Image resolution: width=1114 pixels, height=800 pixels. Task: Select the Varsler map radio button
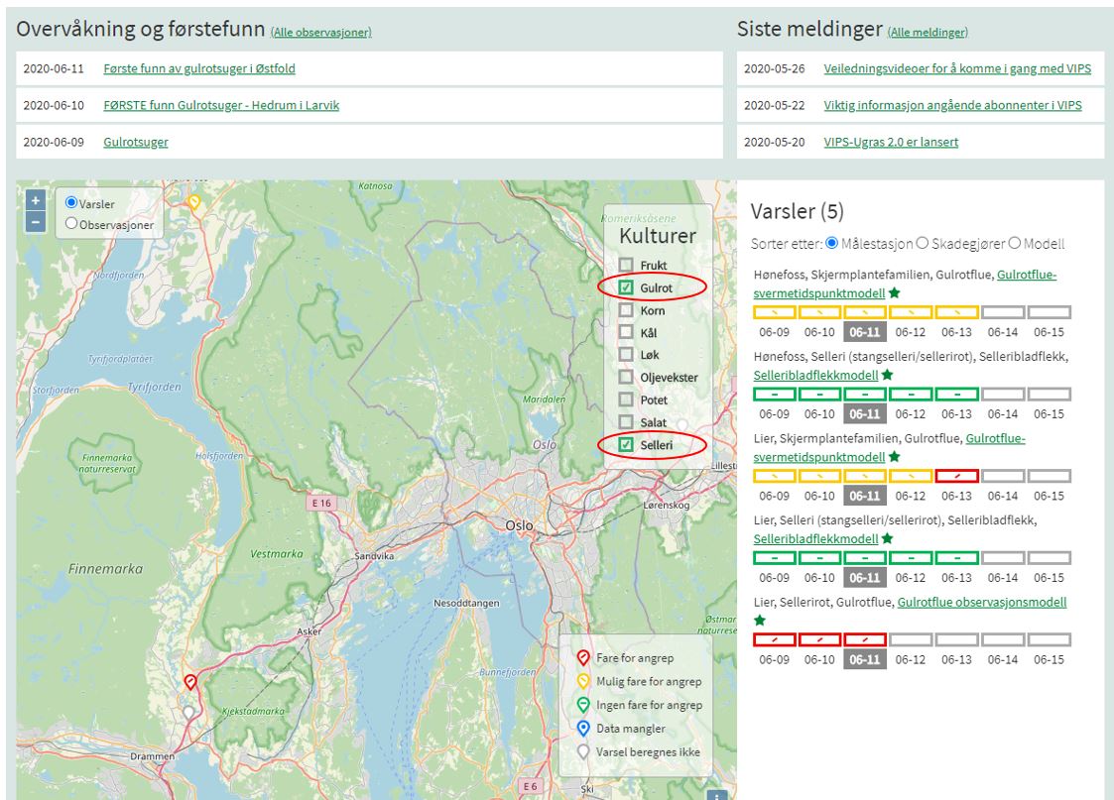pyautogui.click(x=71, y=203)
